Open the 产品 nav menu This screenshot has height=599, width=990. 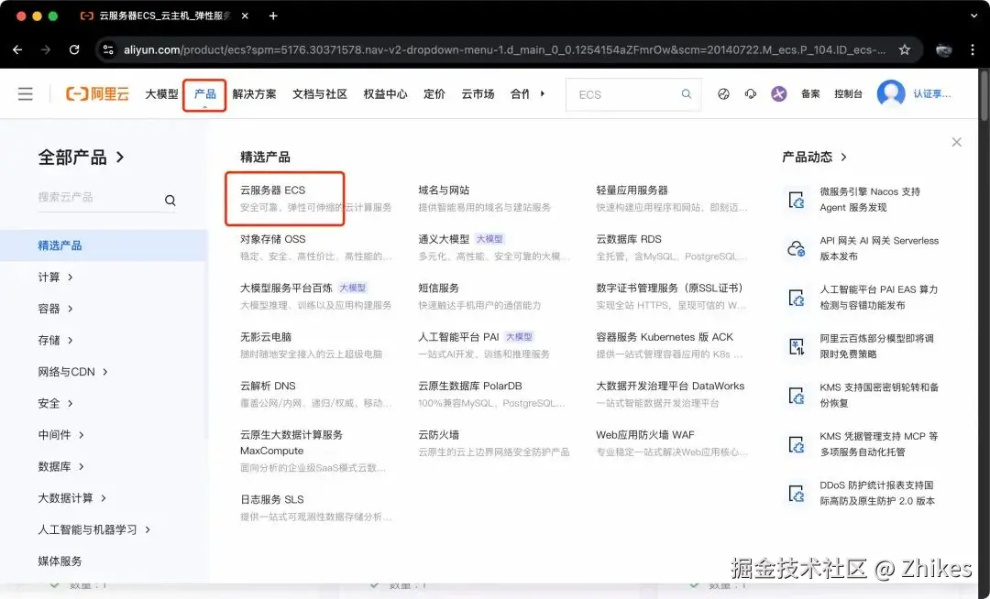(204, 94)
